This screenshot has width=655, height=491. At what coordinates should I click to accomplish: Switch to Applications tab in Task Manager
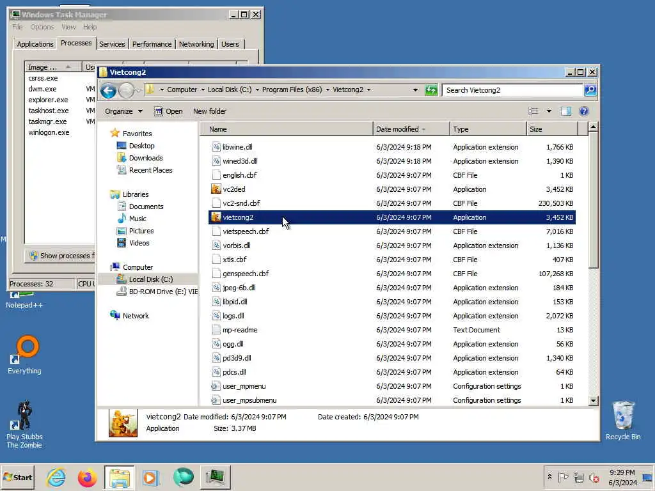35,44
